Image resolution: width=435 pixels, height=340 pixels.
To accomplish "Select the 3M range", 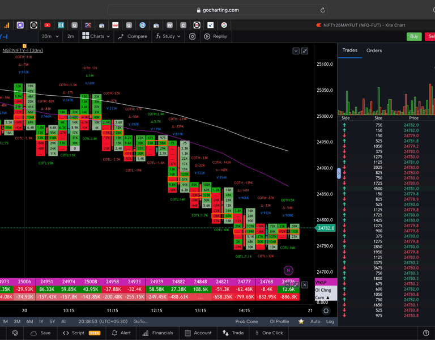I will coord(17,321).
